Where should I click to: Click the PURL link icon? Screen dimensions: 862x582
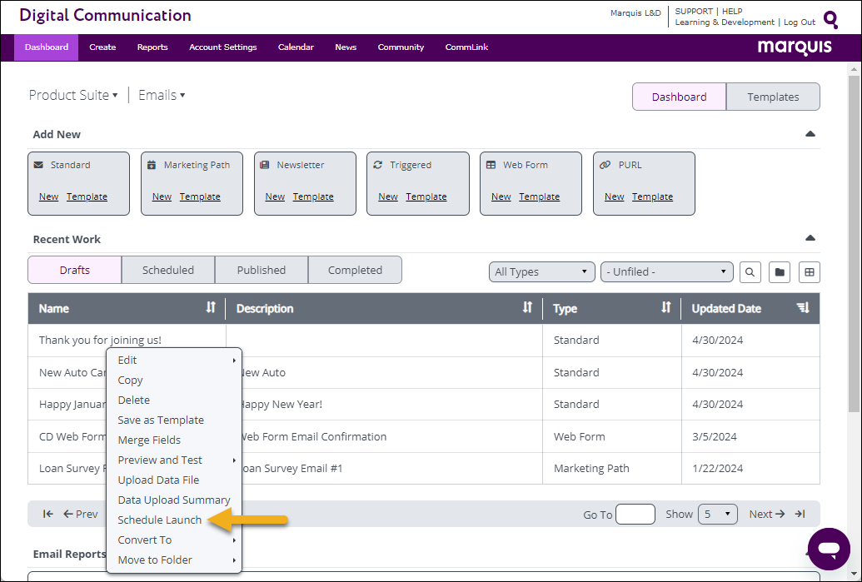tap(605, 165)
